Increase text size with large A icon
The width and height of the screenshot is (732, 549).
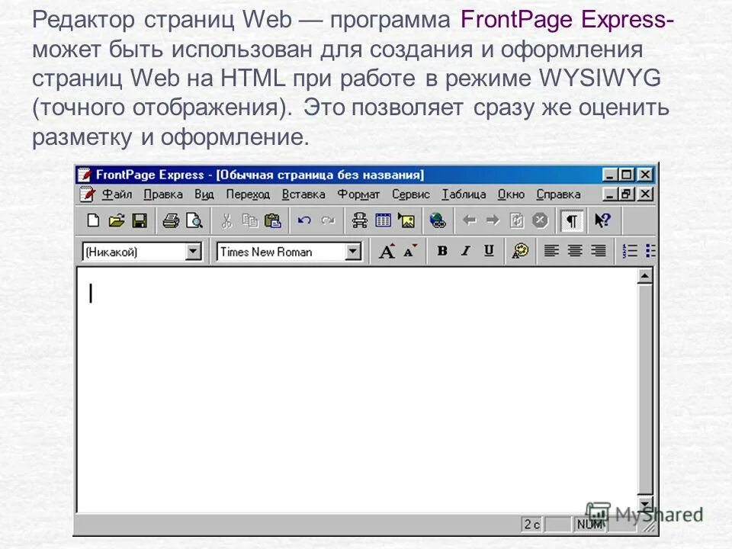coord(387,251)
